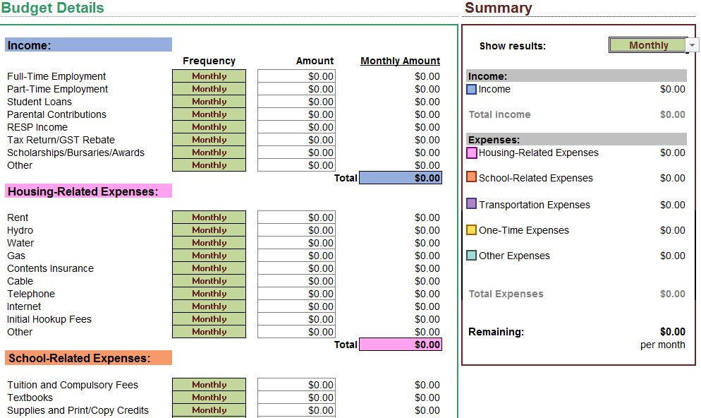Screen dimensions: 701x418
Task: Open Gas frequency cell
Action: pos(209,256)
